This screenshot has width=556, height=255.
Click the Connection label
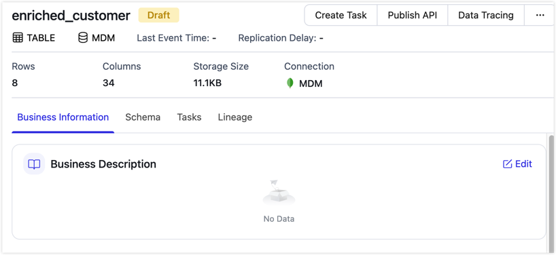click(309, 66)
